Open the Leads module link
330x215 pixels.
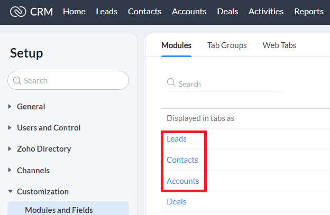click(177, 139)
